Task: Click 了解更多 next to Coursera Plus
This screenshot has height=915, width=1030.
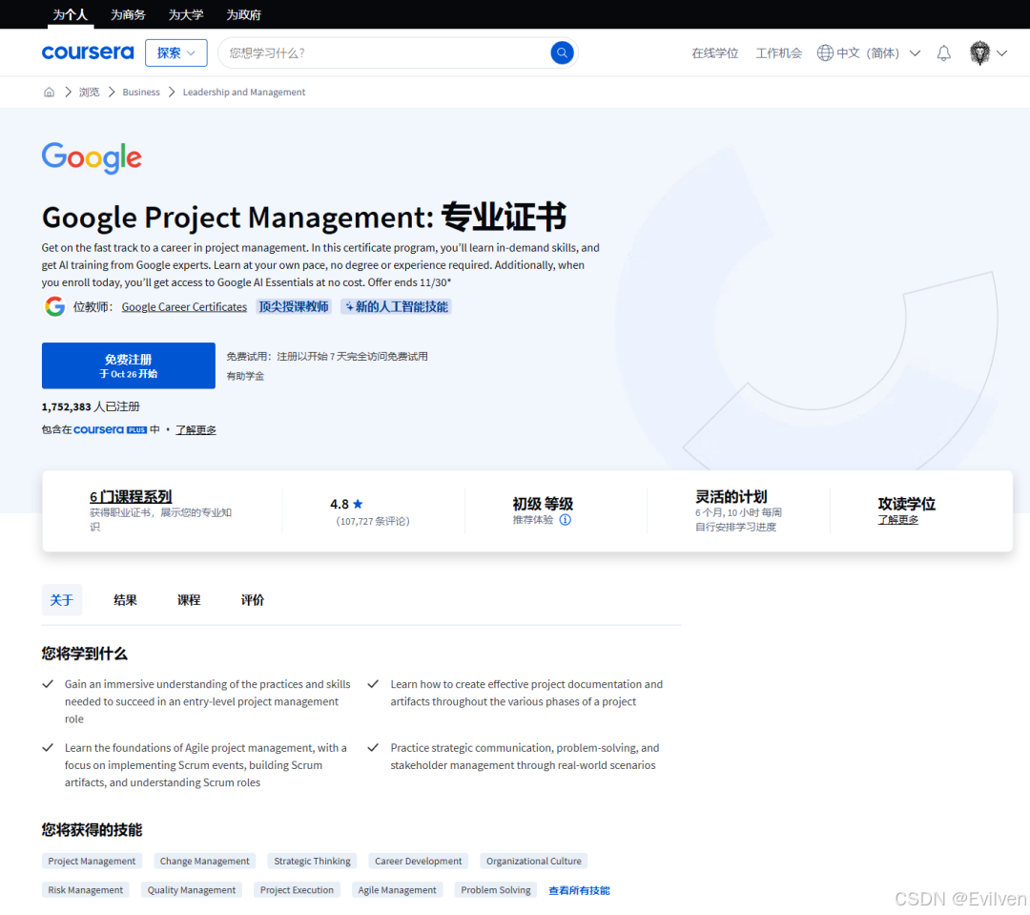Action: [196, 430]
